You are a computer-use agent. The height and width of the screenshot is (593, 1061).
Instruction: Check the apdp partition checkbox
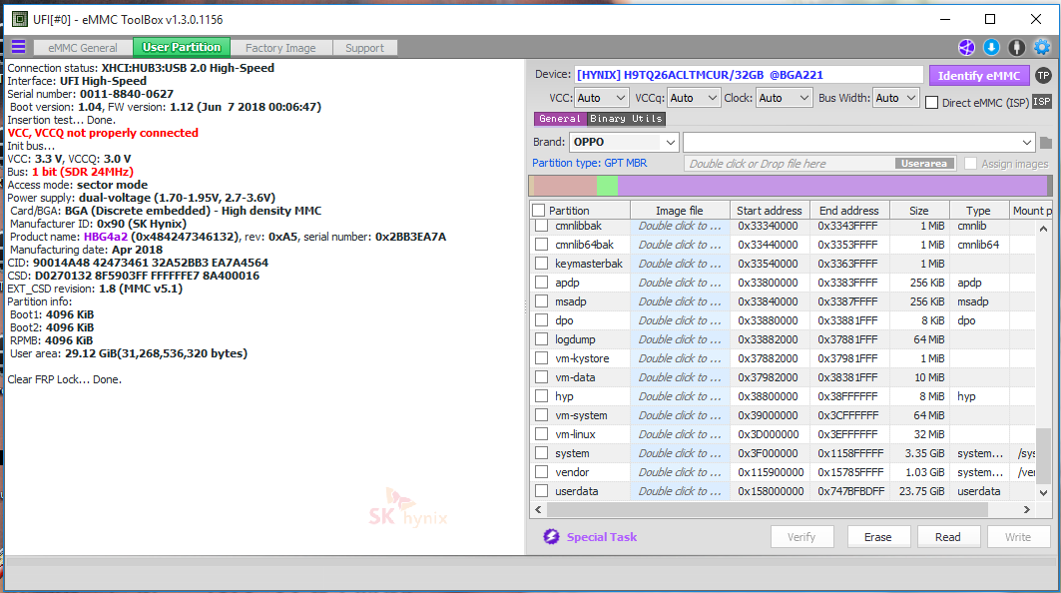(541, 283)
